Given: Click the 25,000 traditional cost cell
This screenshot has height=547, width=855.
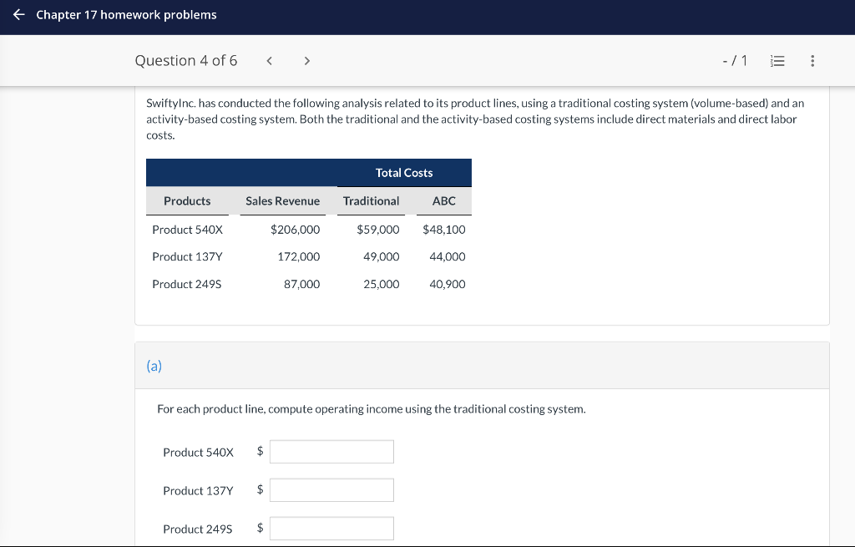Looking at the screenshot, I should 381,284.
